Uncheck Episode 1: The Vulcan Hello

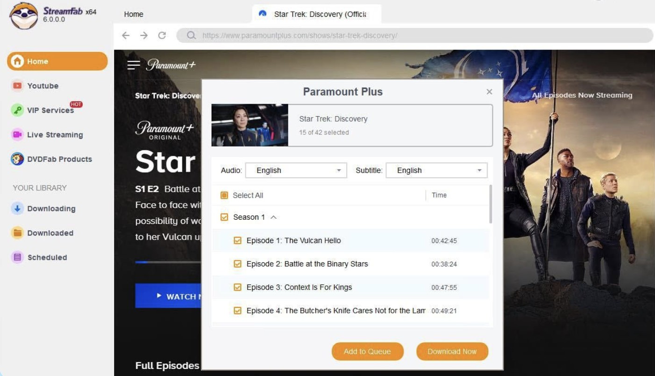pos(237,241)
